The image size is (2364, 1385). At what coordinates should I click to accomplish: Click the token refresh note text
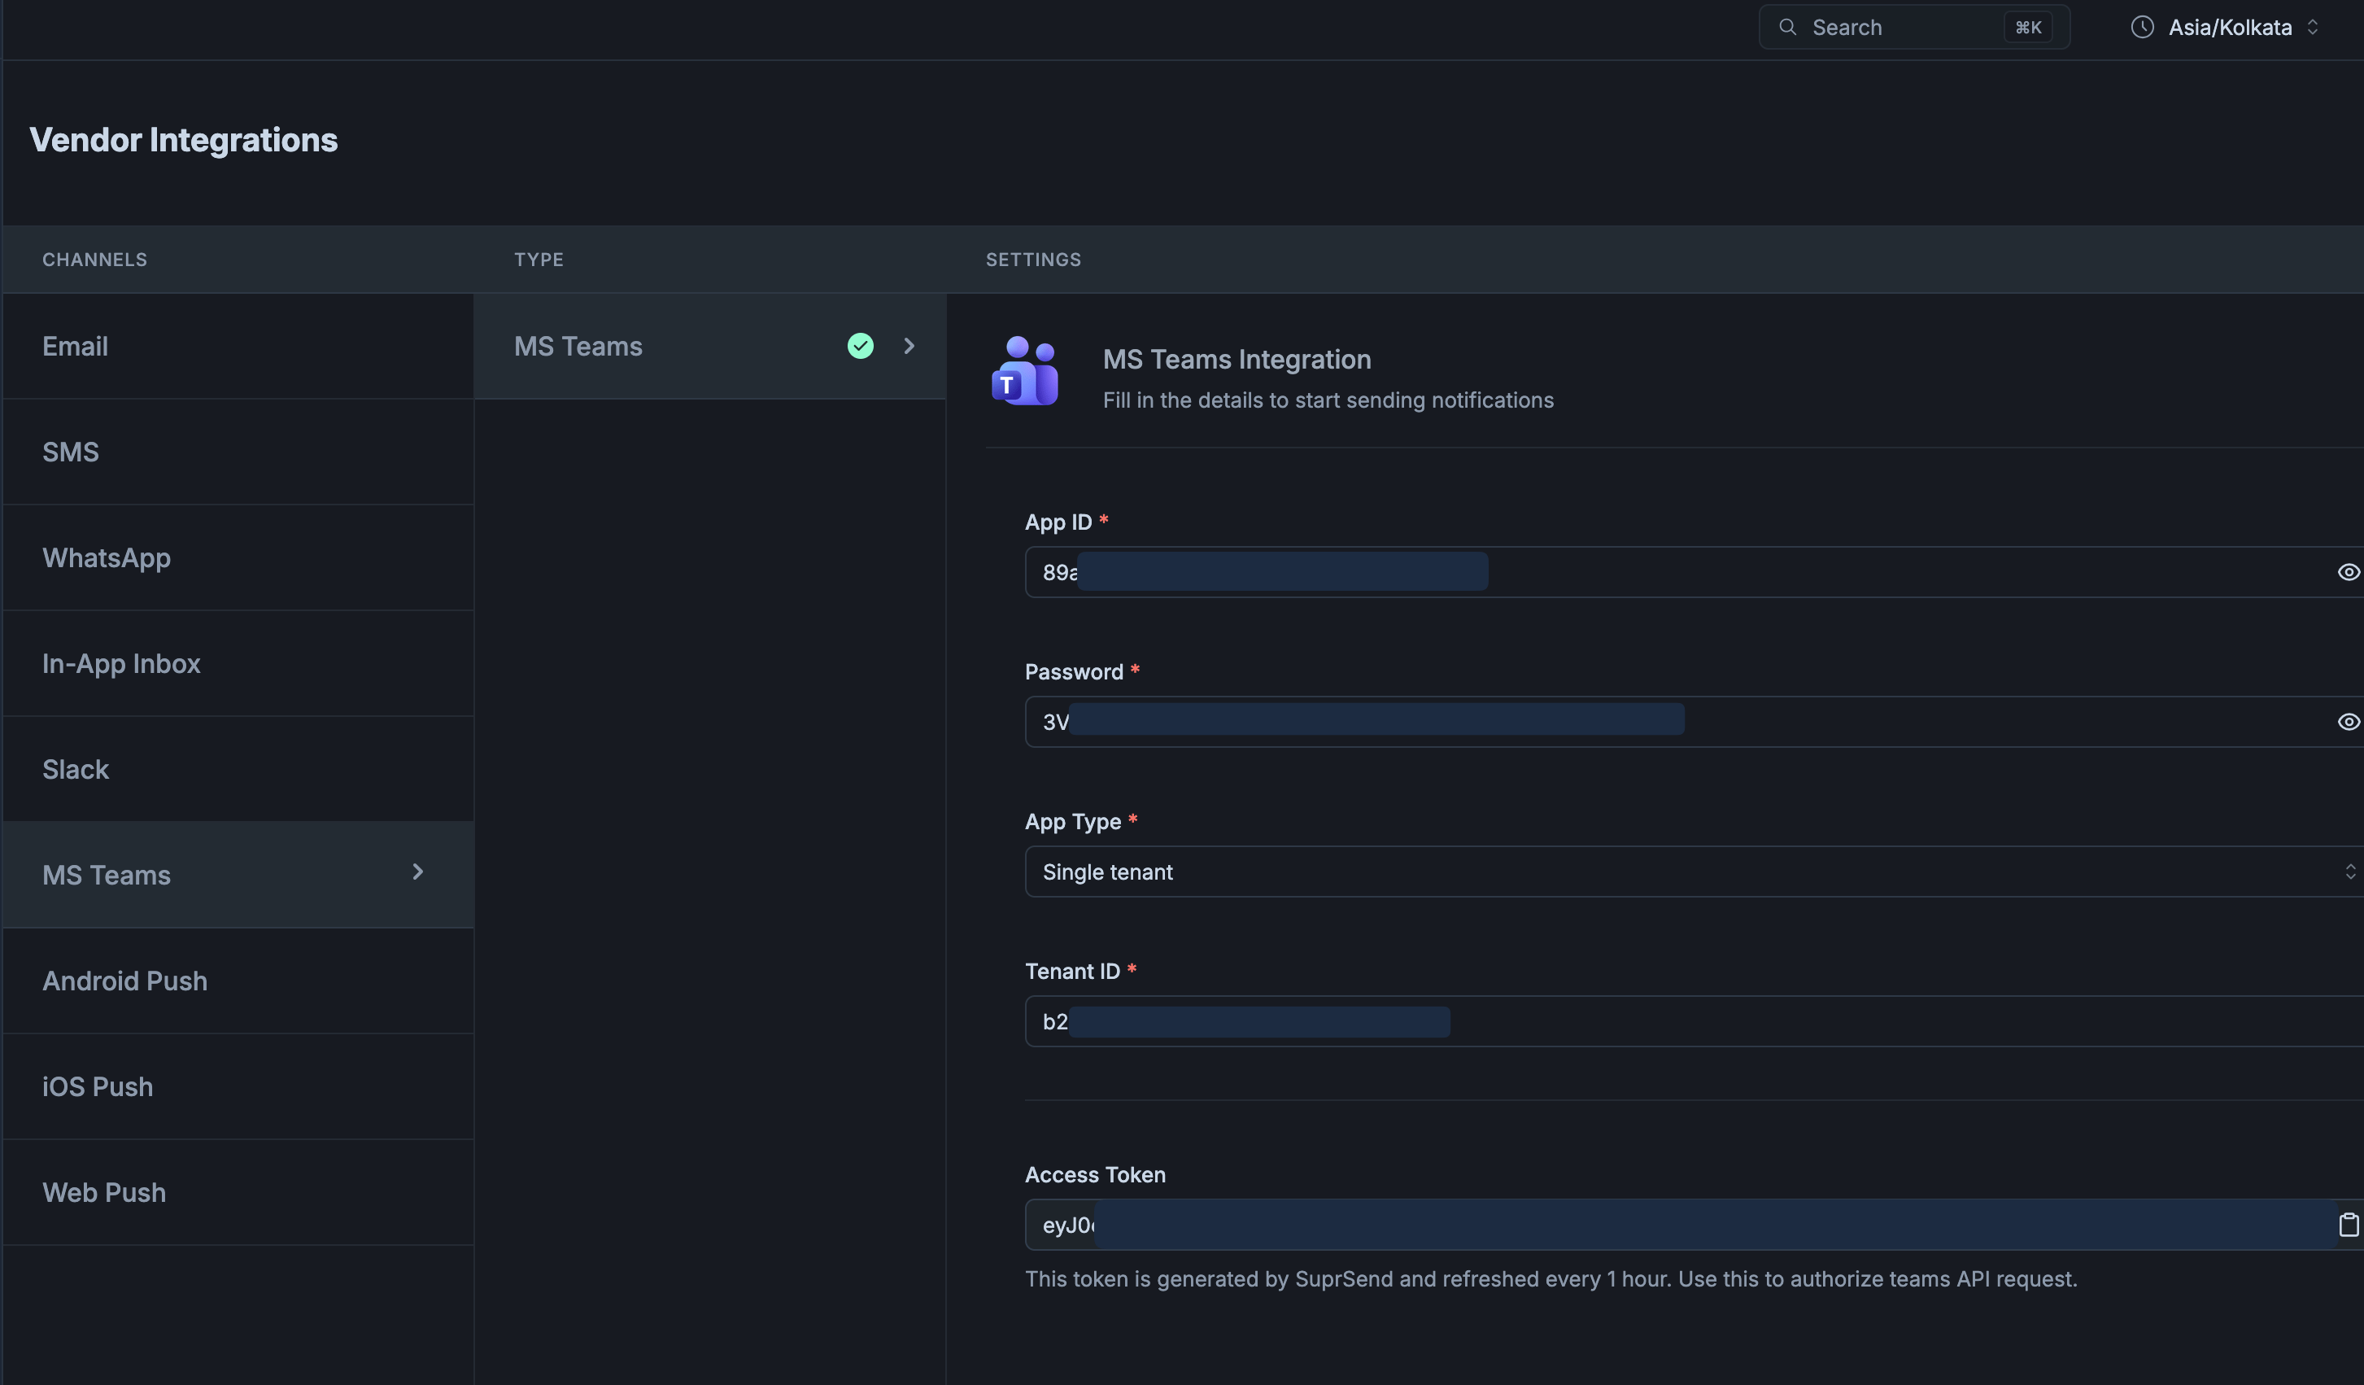coord(1551,1280)
